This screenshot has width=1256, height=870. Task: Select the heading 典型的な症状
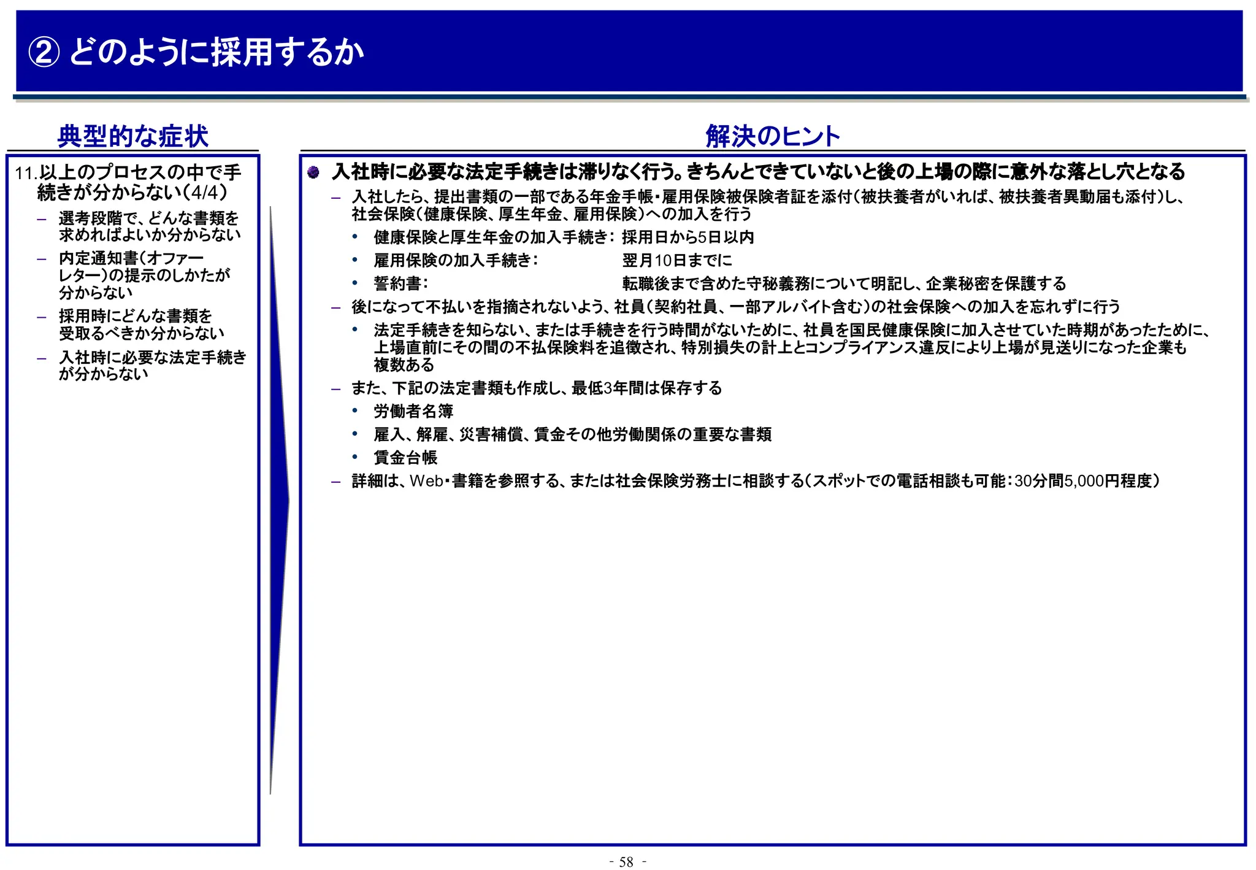[x=133, y=136]
